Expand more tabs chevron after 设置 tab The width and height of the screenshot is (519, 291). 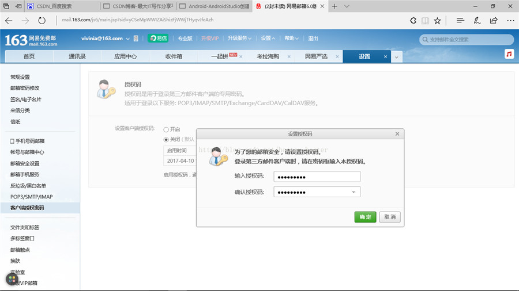tap(397, 57)
